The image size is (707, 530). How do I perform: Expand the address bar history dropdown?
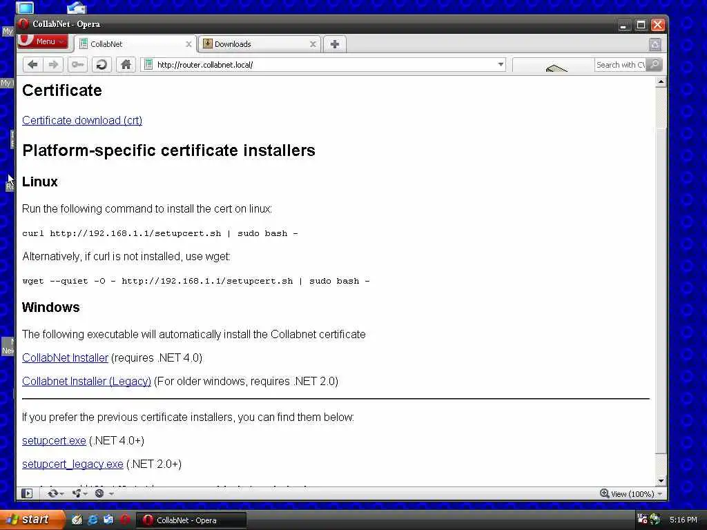pos(501,64)
